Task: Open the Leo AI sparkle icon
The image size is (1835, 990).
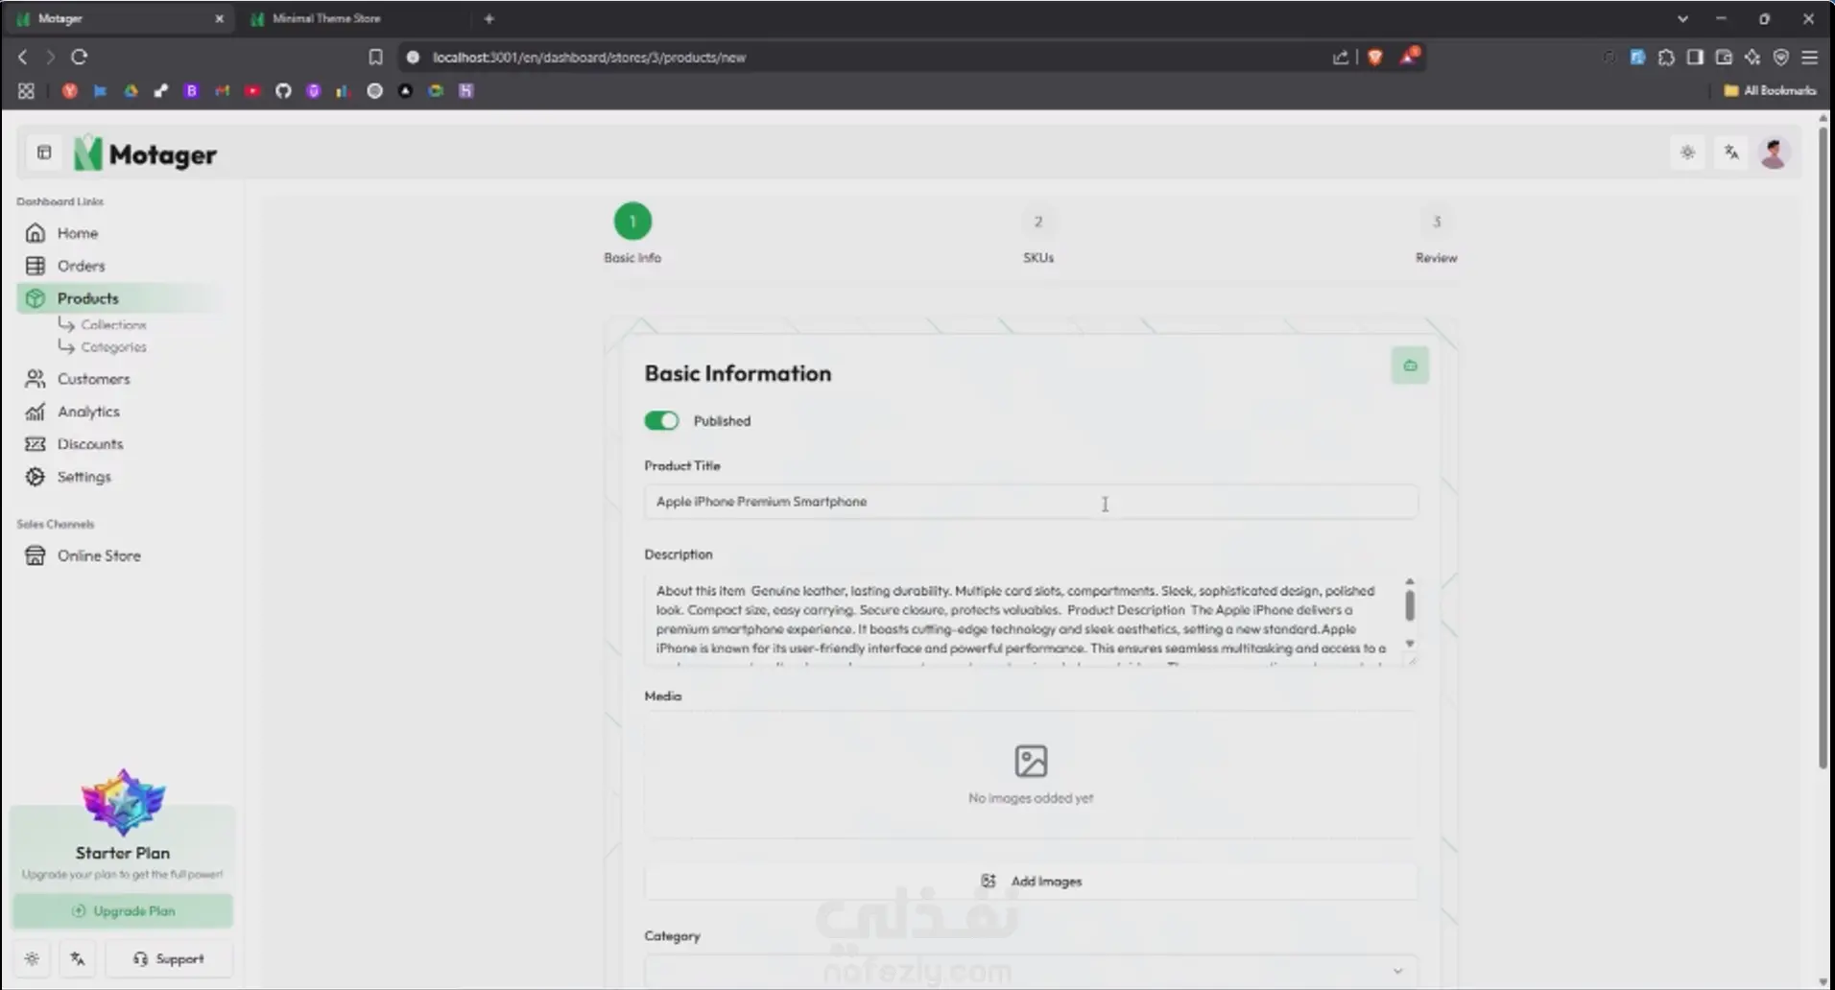Action: pyautogui.click(x=1752, y=58)
